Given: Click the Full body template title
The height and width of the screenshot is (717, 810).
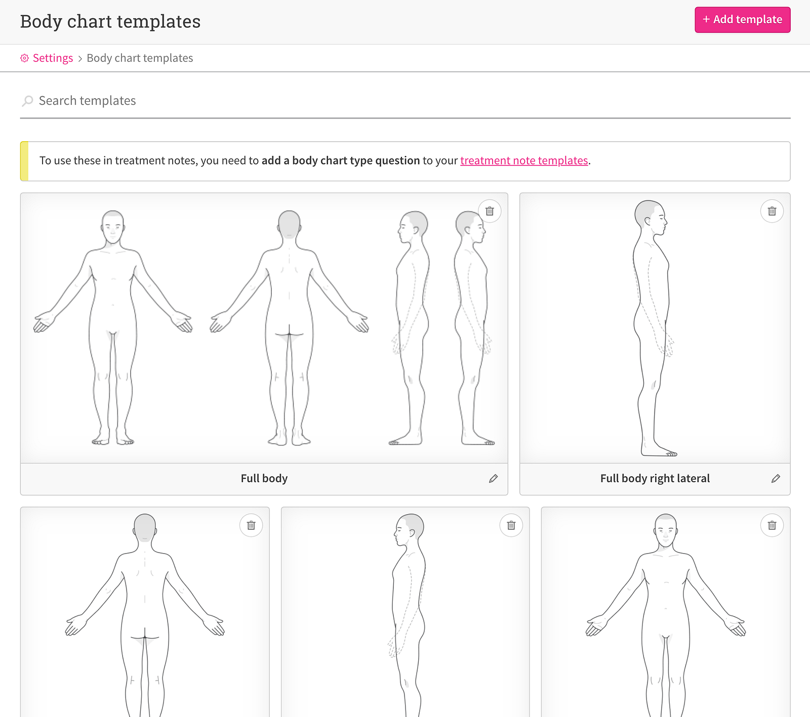Looking at the screenshot, I should [x=264, y=479].
